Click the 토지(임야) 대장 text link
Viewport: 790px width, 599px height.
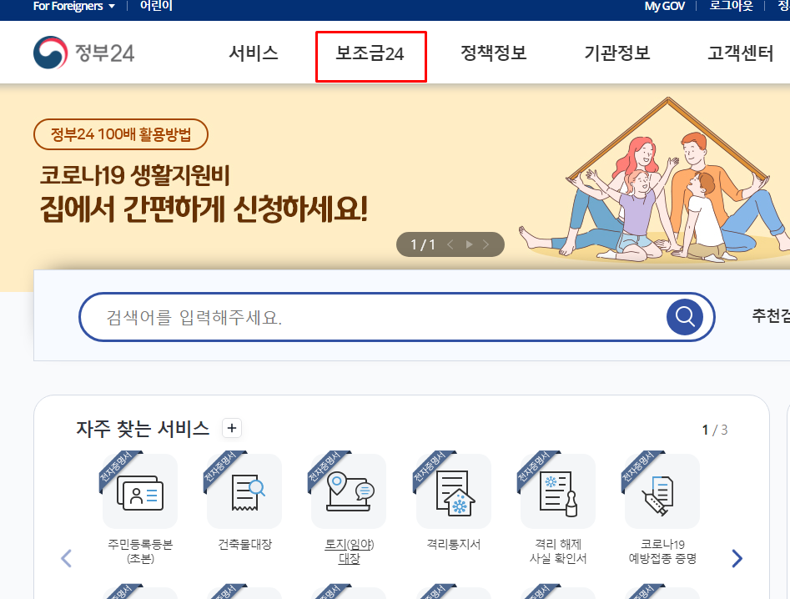(x=350, y=551)
